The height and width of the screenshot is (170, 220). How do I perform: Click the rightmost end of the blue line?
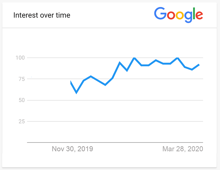tap(199, 65)
